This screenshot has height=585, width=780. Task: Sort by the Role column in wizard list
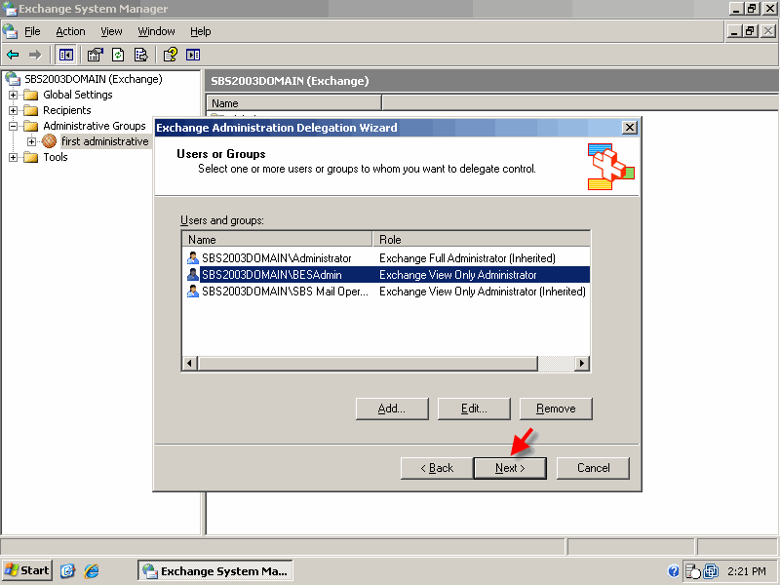click(482, 239)
